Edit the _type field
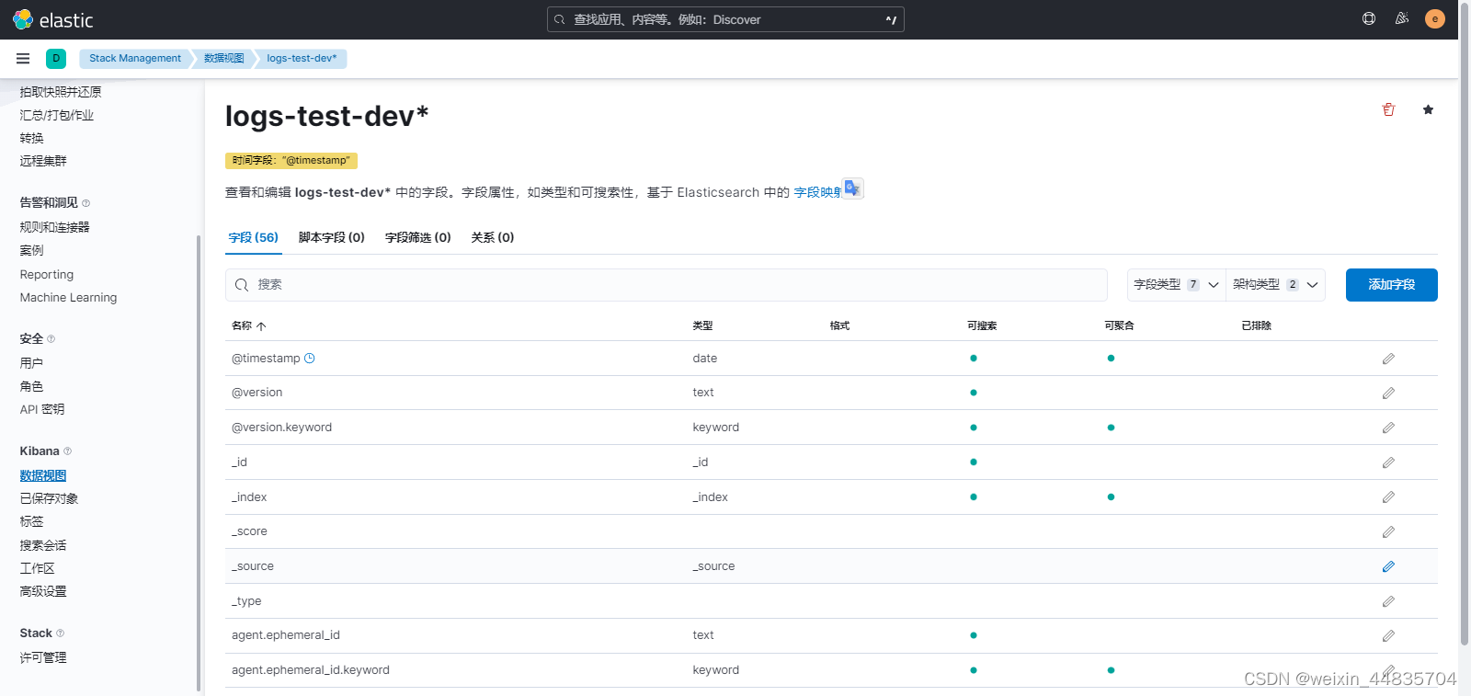The width and height of the screenshot is (1471, 696). tap(1388, 601)
